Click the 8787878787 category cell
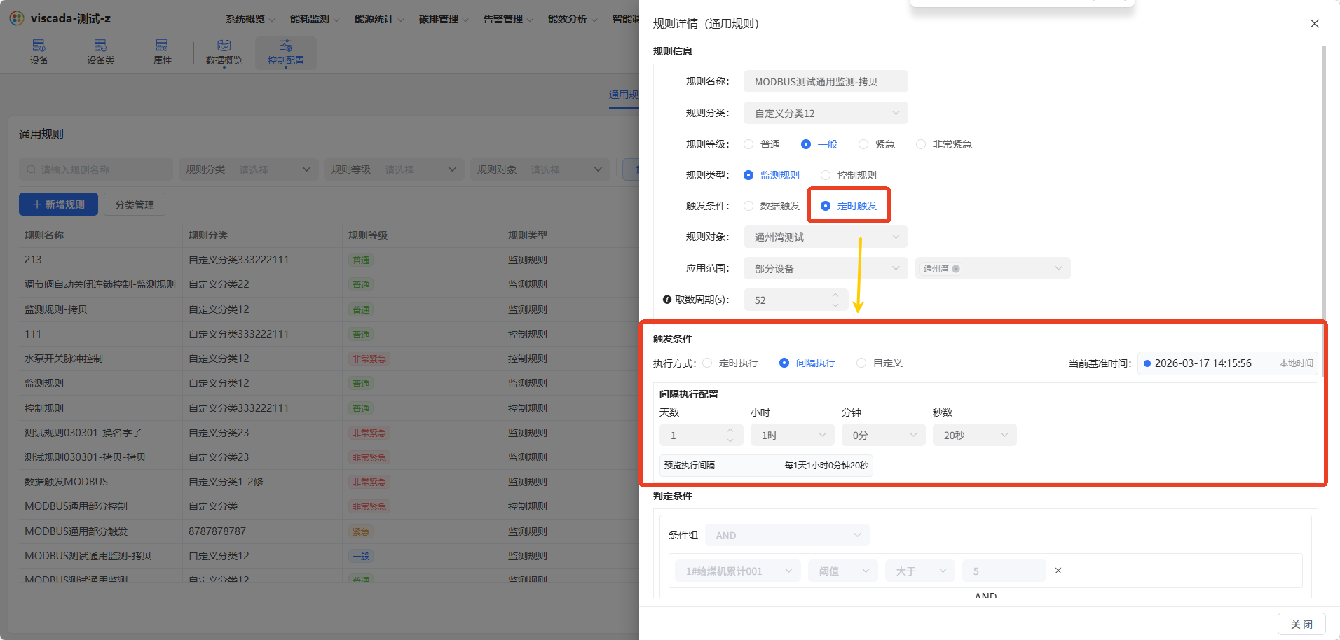This screenshot has width=1340, height=640. click(x=217, y=531)
